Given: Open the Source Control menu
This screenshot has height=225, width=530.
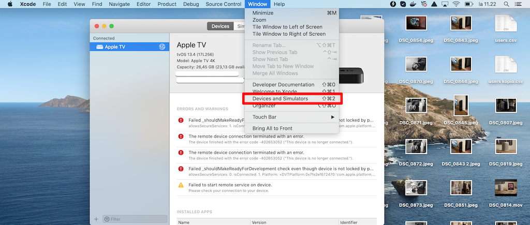Looking at the screenshot, I should (x=224, y=4).
